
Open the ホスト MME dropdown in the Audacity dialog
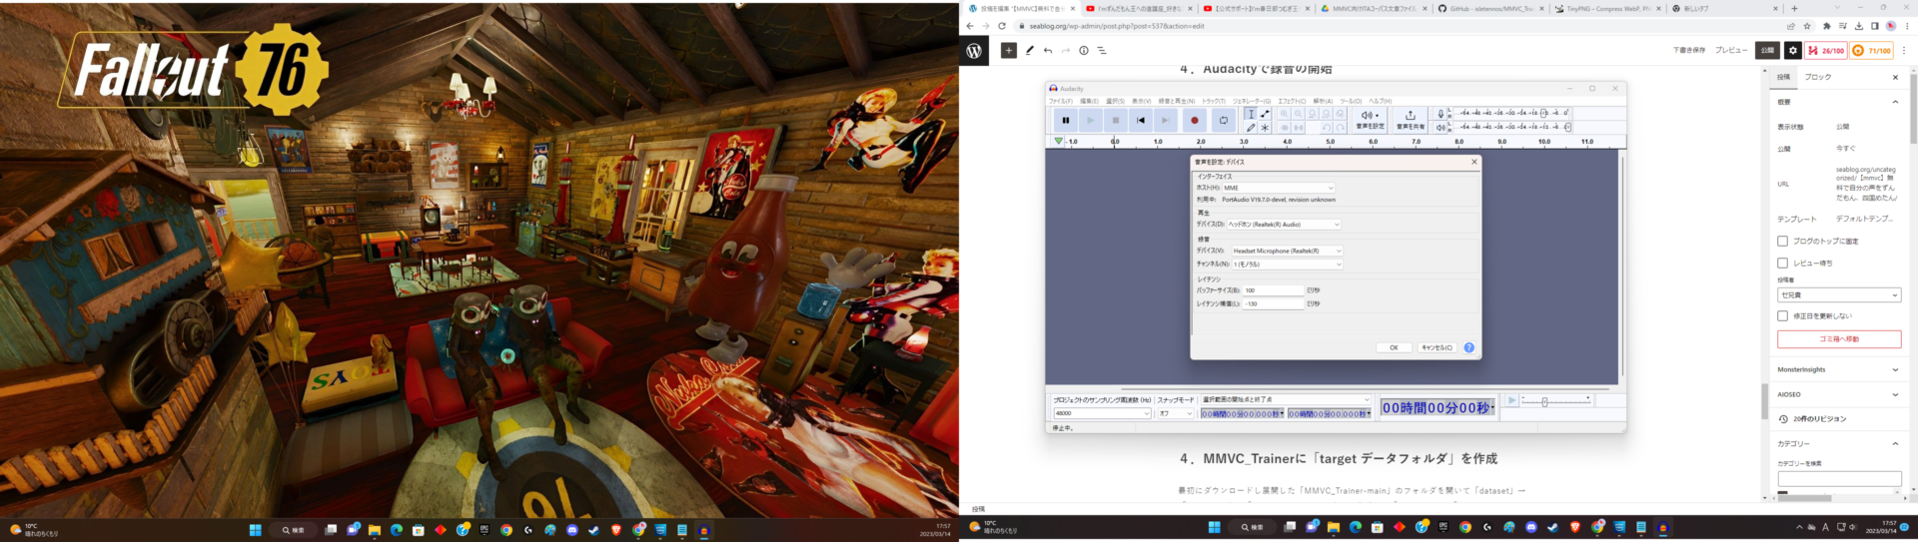tap(1279, 188)
